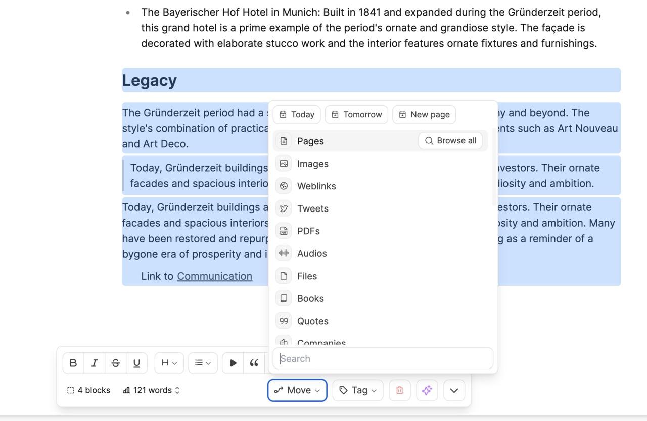Image resolution: width=647 pixels, height=421 pixels.
Task: Focus the Search input field
Action: pyautogui.click(x=383, y=358)
